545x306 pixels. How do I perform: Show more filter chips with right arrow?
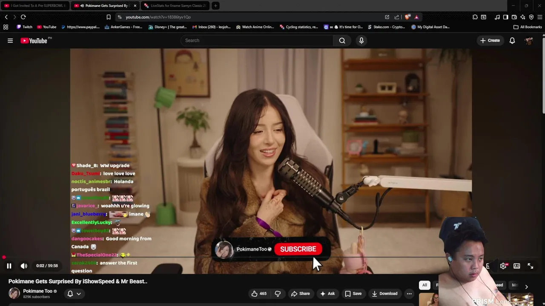coord(526,287)
